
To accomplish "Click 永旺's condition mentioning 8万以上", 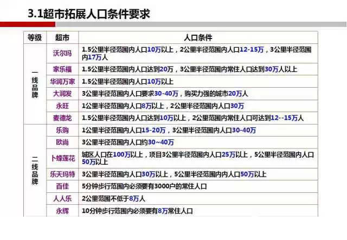I will (163, 106).
